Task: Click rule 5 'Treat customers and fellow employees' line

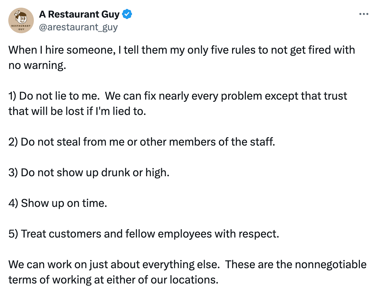Action: [144, 234]
